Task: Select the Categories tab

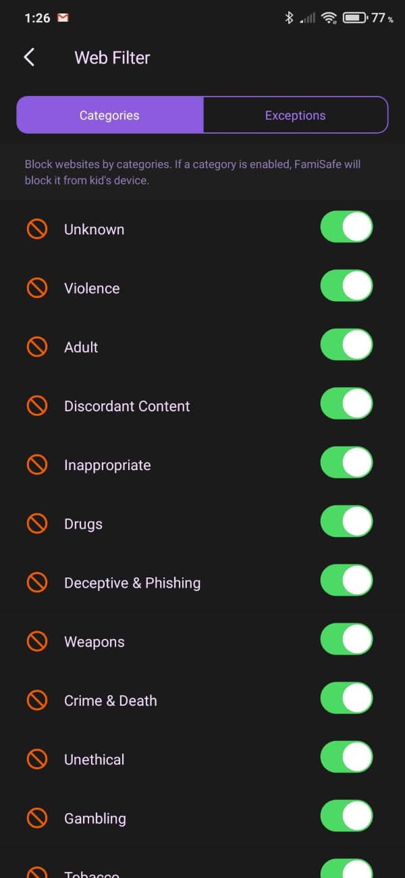Action: click(109, 115)
